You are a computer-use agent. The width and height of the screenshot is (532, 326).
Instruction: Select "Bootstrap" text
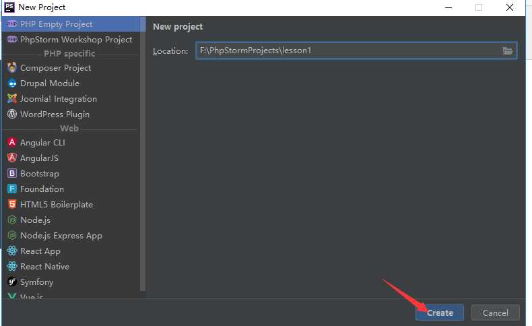(x=40, y=174)
